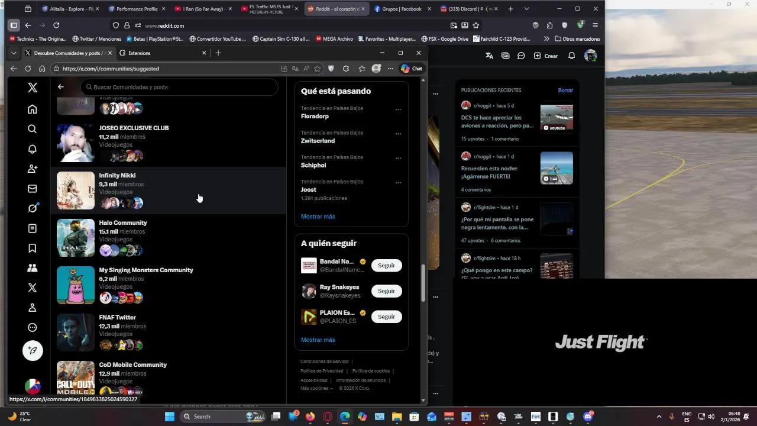Open Windows Start menu
757x426 pixels.
tap(169, 417)
